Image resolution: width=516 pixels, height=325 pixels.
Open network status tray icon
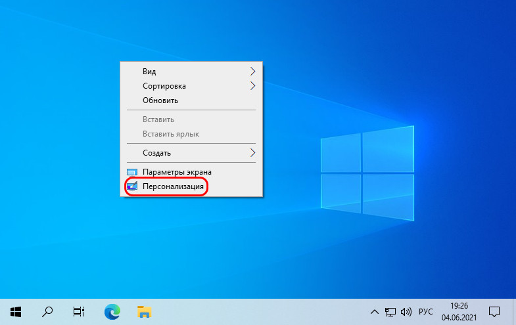pos(390,311)
